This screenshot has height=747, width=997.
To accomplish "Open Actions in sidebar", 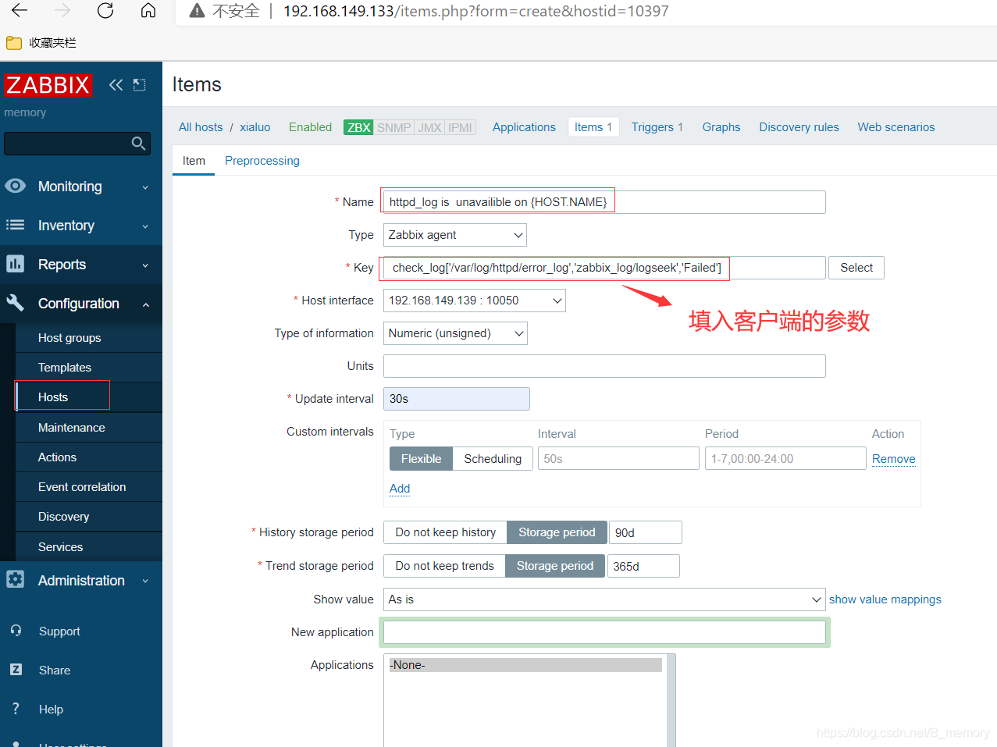I will click(x=58, y=457).
